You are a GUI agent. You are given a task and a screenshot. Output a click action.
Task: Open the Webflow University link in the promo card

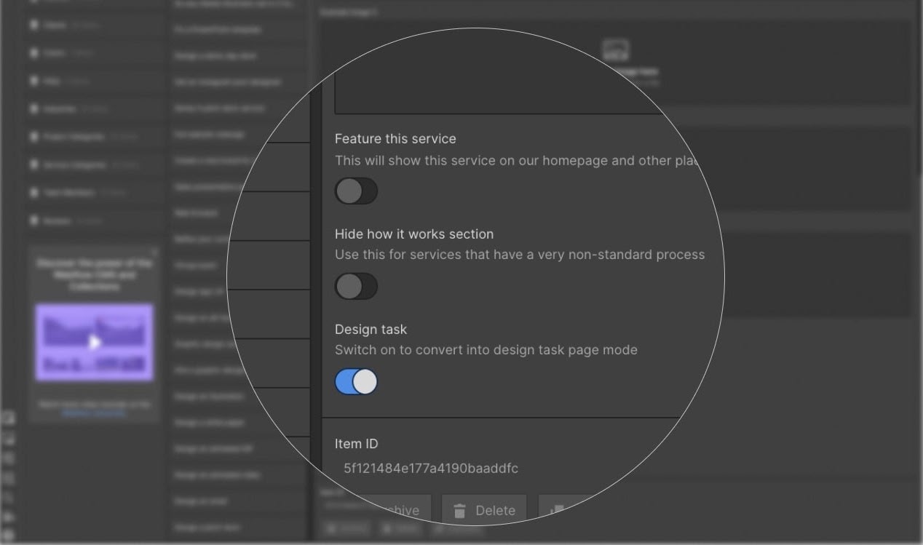(x=94, y=412)
